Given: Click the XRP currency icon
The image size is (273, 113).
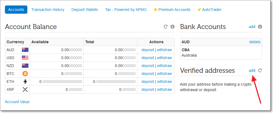Looking at the screenshot, I should pos(25,90).
